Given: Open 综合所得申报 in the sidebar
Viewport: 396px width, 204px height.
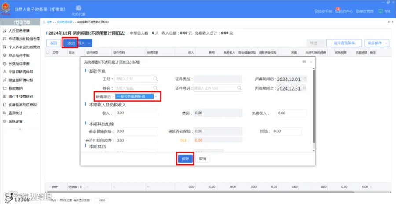Looking at the screenshot, I should point(19,55).
